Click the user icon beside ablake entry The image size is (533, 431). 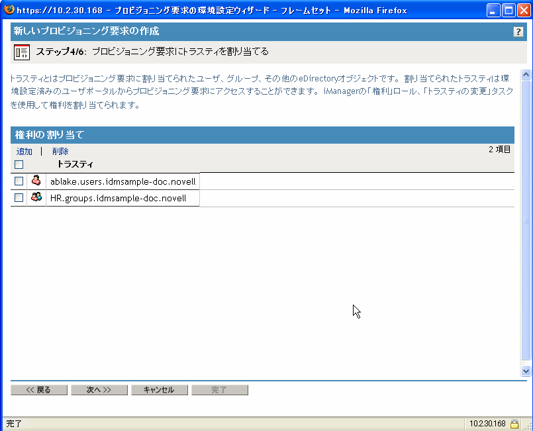click(x=36, y=180)
